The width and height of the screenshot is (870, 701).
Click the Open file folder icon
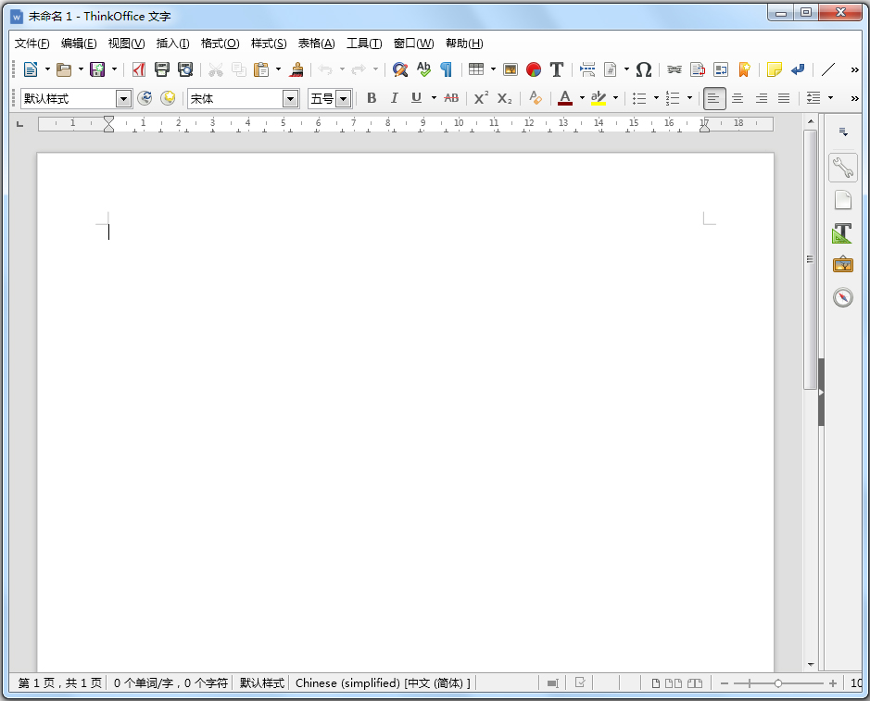(64, 69)
